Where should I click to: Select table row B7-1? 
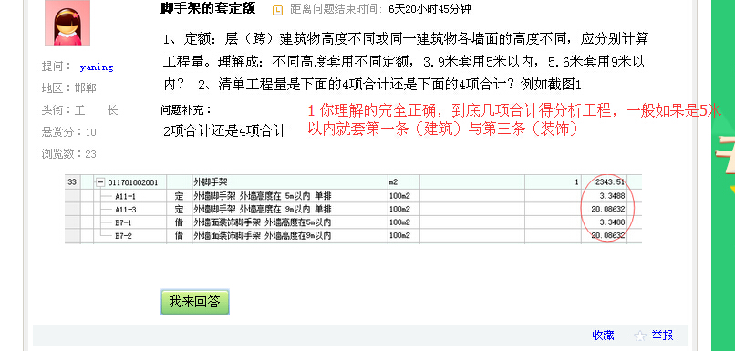[x=353, y=222]
